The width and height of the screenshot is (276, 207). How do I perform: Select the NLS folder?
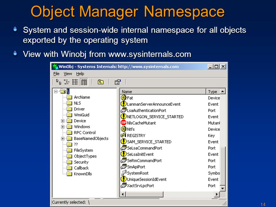77,103
